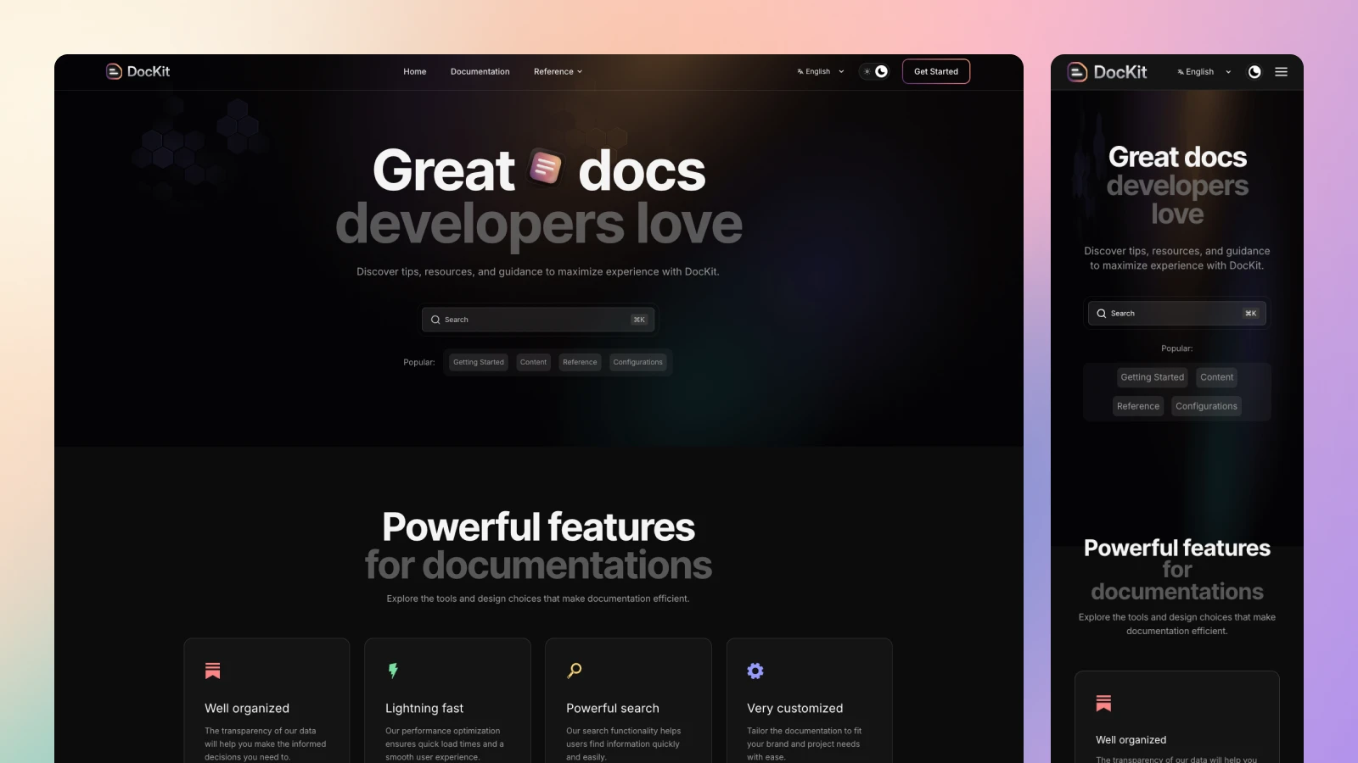Select the desktop Getting Started popular tag
The image size is (1358, 763).
tap(478, 362)
